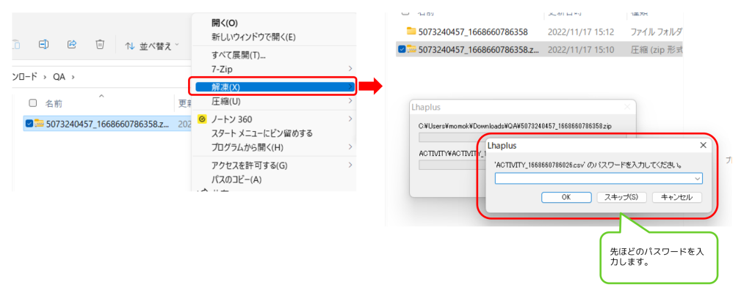
Task: Expand the プログラムから開く submenu arrow
Action: [x=350, y=147]
